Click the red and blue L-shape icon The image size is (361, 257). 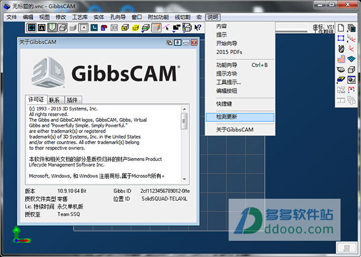pyautogui.click(x=104, y=28)
